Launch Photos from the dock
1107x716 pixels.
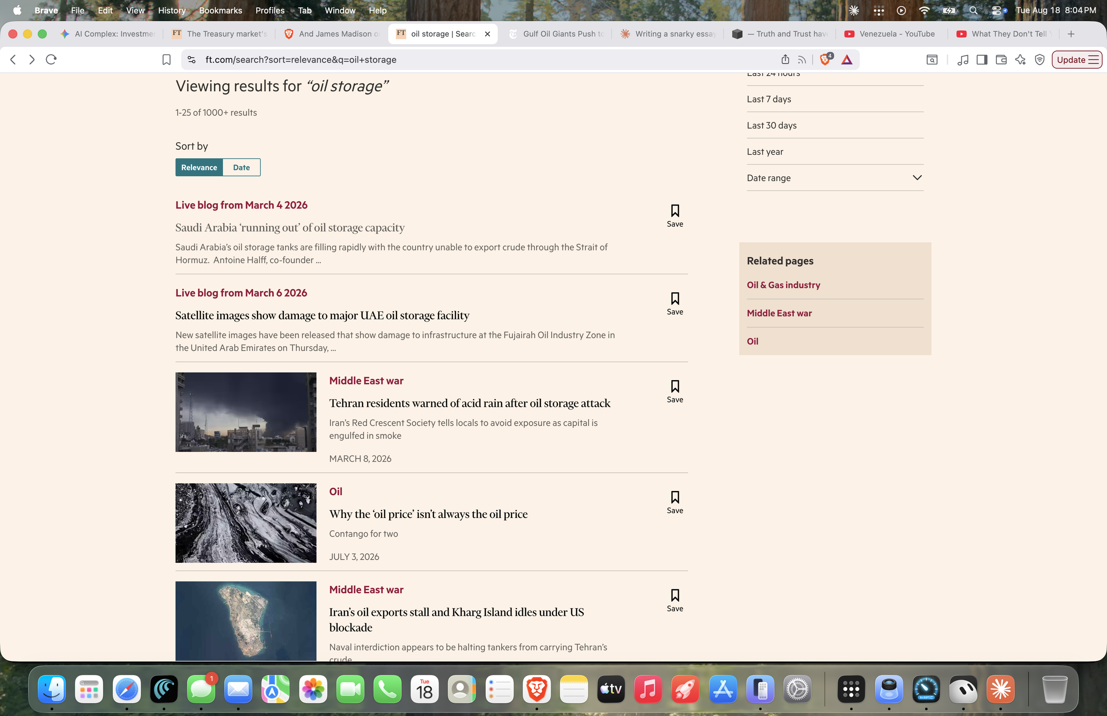tap(313, 689)
